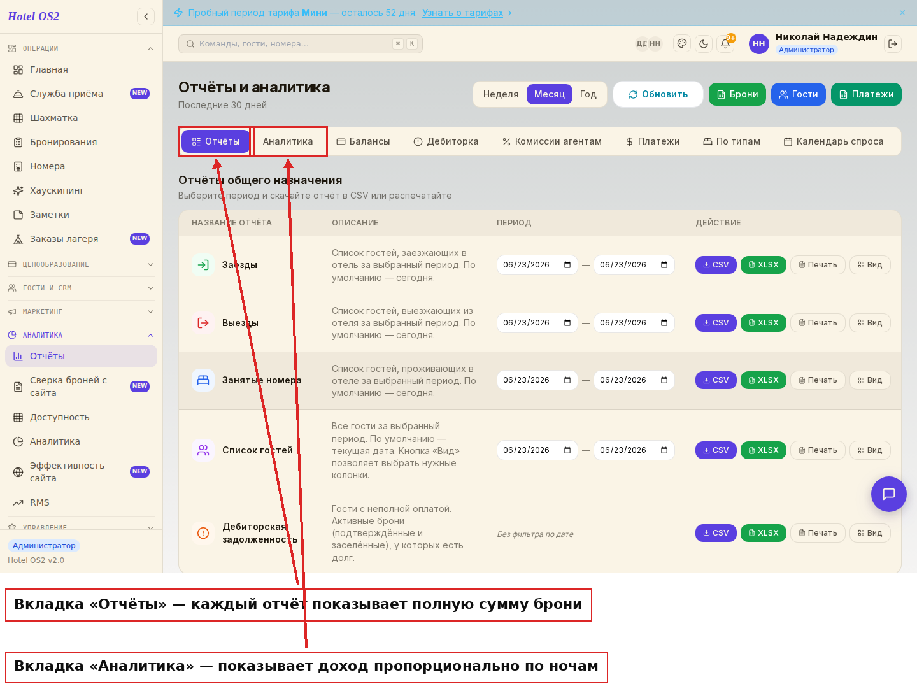Open notifications bell icon
917x698 pixels.
725,44
